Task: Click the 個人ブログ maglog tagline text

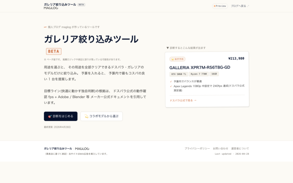Action: (x=74, y=27)
